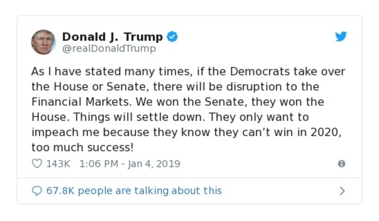Click the reply speech bubble icon
This screenshot has width=379, height=221.
36,191
